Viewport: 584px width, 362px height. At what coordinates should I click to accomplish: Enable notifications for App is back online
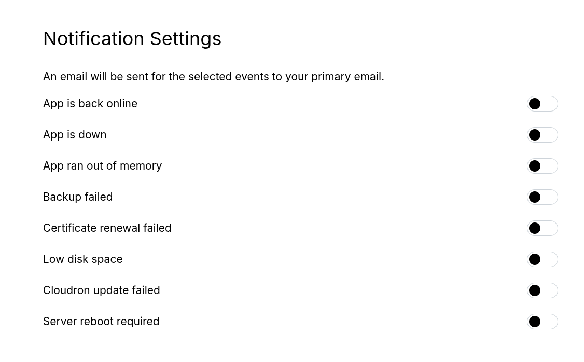point(543,103)
